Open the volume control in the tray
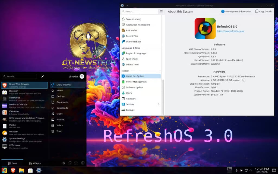Viewport: 278px width, 174px height. tap(236, 170)
